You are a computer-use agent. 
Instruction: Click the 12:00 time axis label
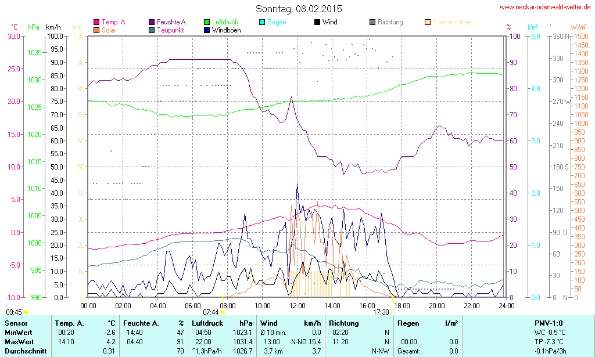[297, 305]
